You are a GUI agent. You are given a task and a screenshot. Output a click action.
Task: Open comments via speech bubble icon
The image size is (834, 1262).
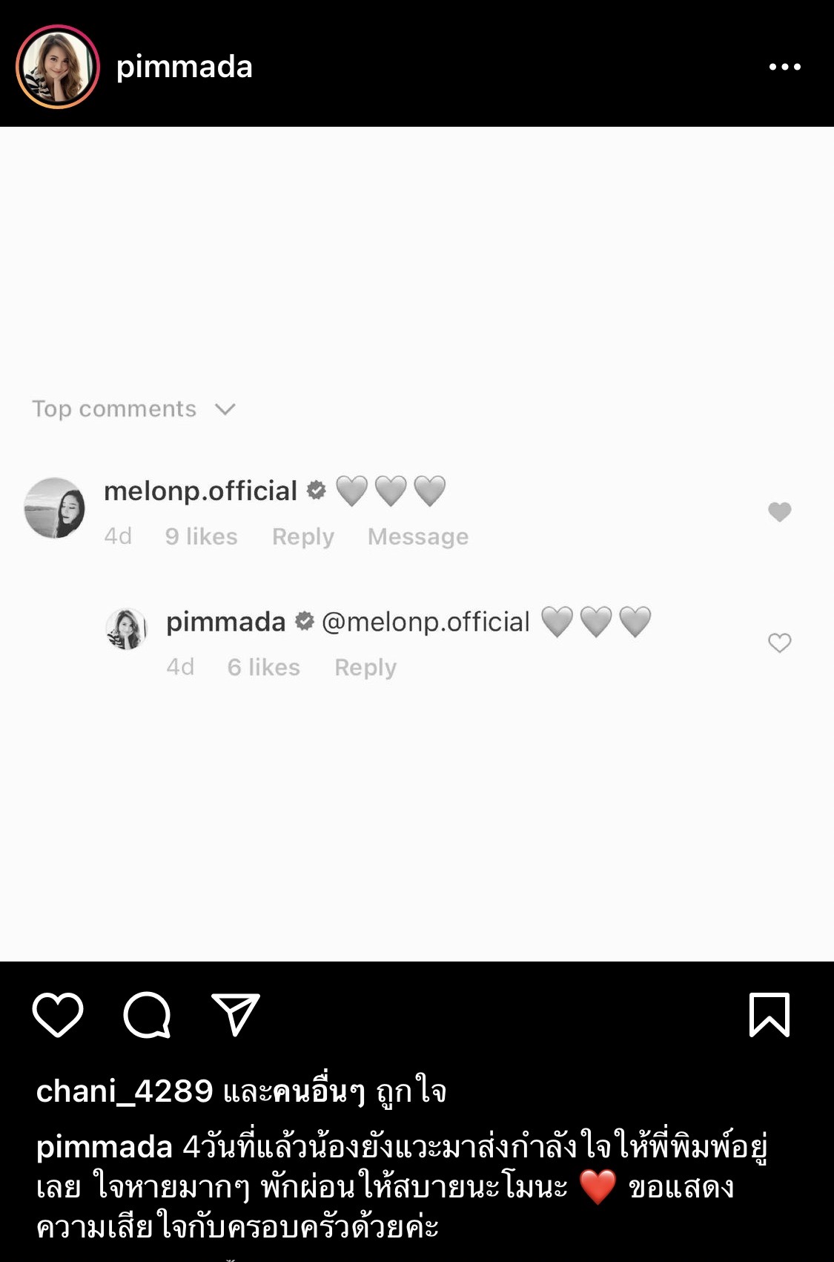147,1014
